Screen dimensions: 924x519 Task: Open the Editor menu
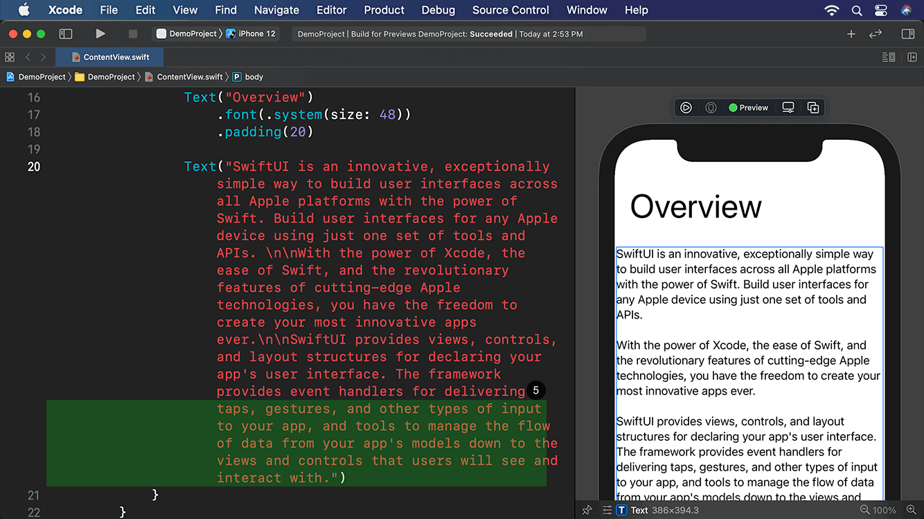331,10
